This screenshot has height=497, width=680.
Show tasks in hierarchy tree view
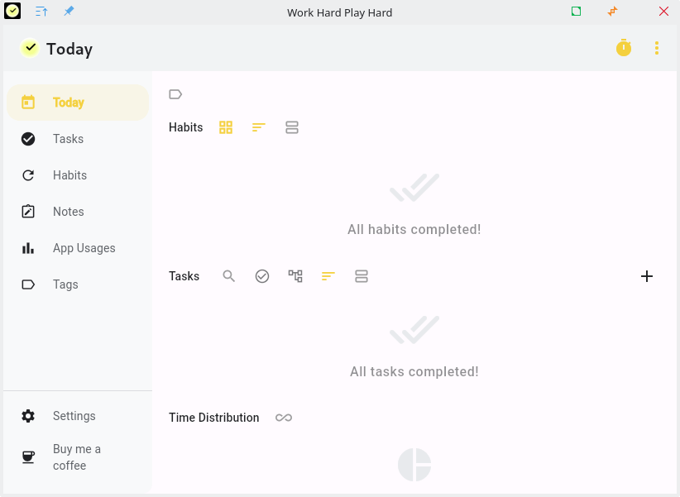tap(295, 276)
